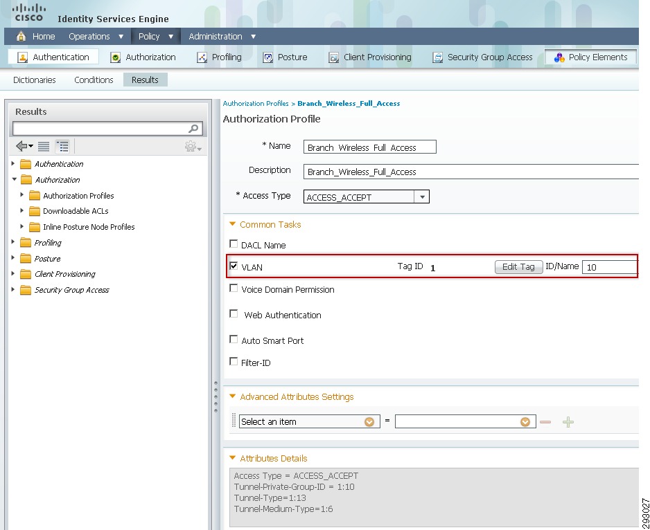Click the Cisco logo

28,13
